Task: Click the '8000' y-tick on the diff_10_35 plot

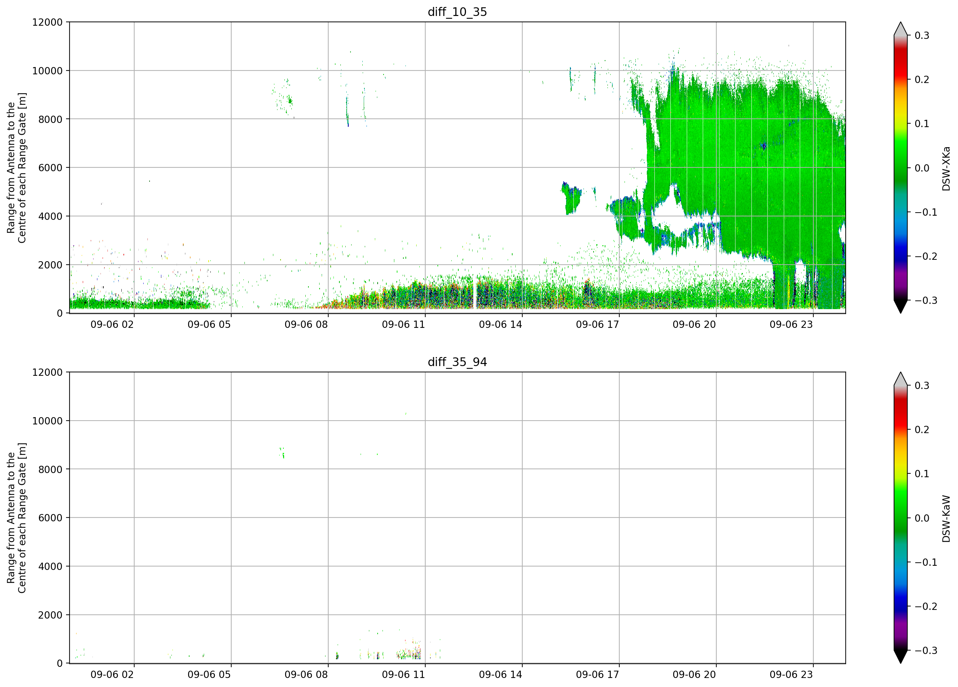Action: [x=50, y=119]
